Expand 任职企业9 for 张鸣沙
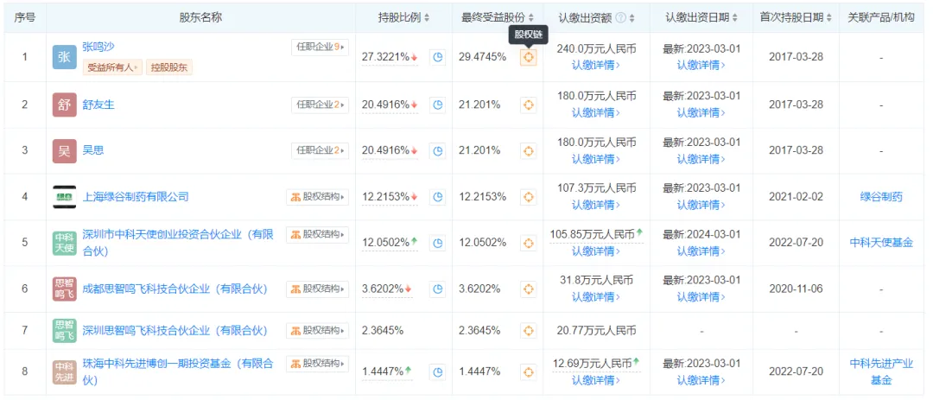 pos(321,47)
